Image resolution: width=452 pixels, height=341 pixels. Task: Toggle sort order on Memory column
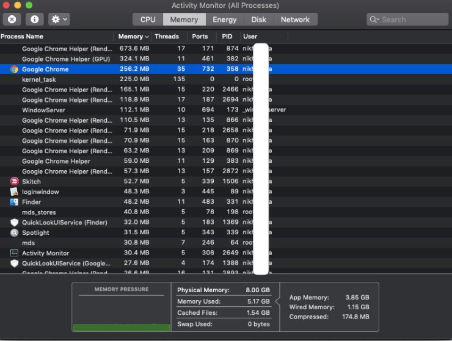coord(134,36)
